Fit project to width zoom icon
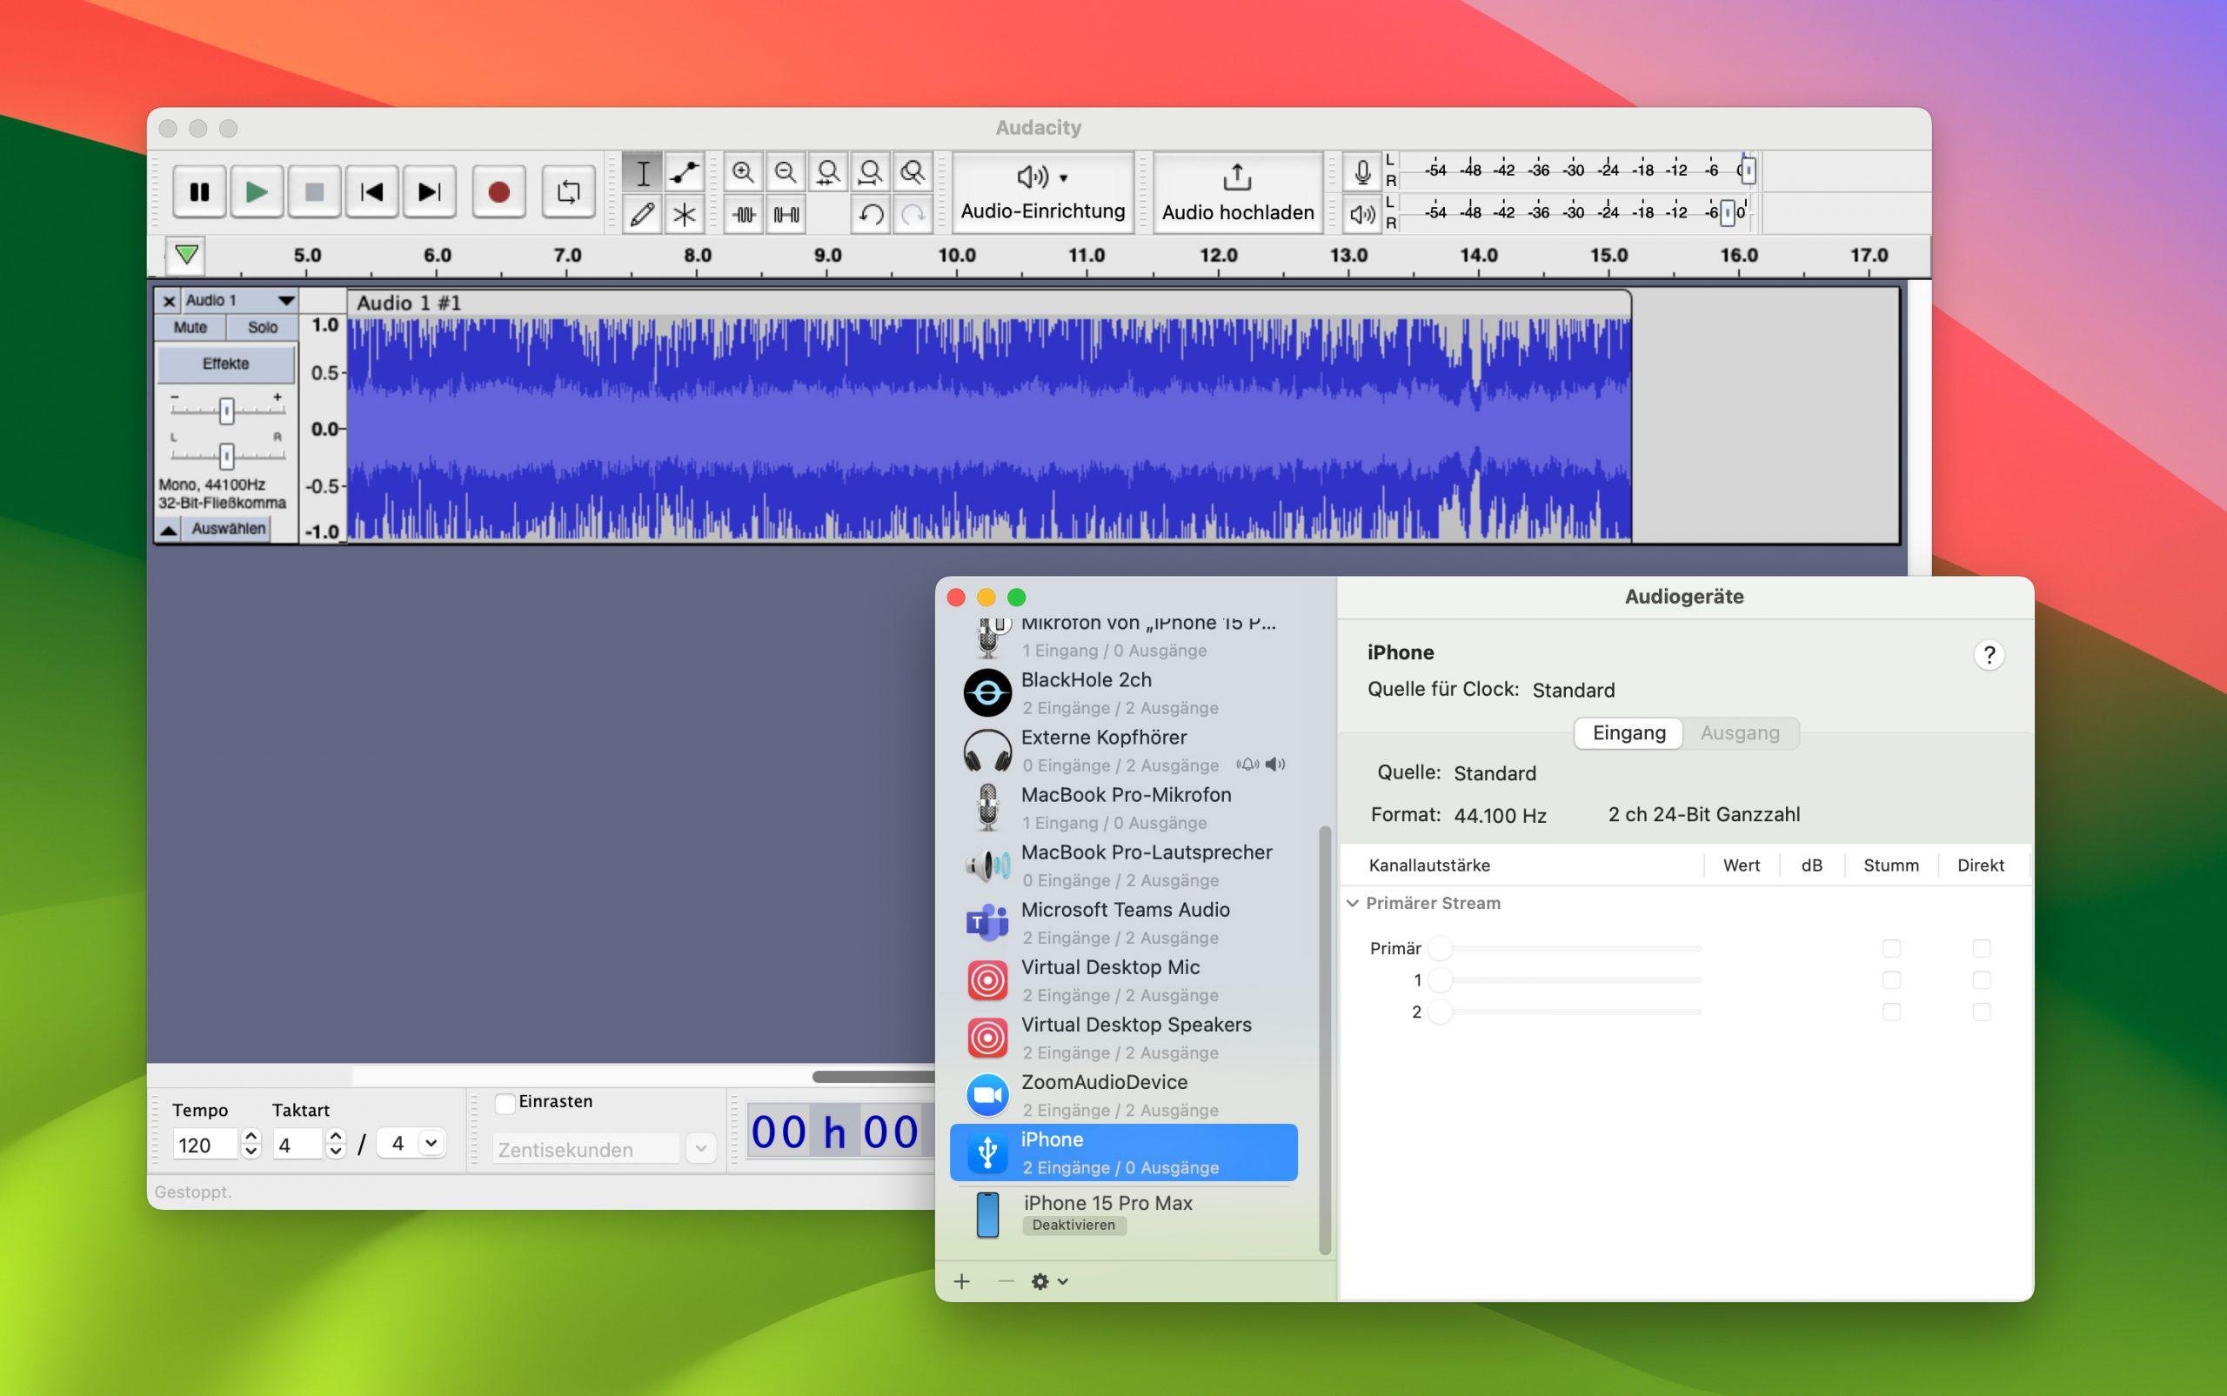Screen dimensions: 2227x1396 point(871,173)
